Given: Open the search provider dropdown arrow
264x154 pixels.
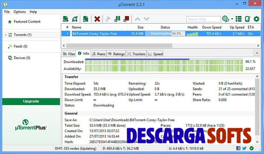Looking at the screenshot, I should pos(232,19).
